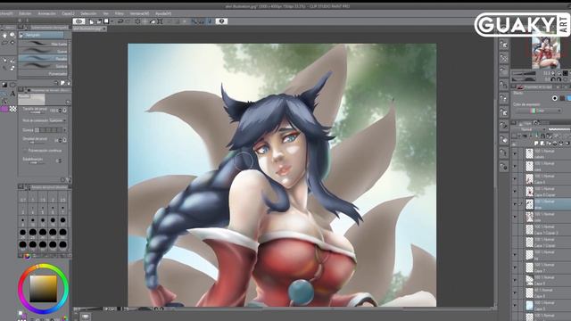The image size is (571, 321).
Task: Open the CLIP STUDIO launcher icon
Action: tap(79, 21)
